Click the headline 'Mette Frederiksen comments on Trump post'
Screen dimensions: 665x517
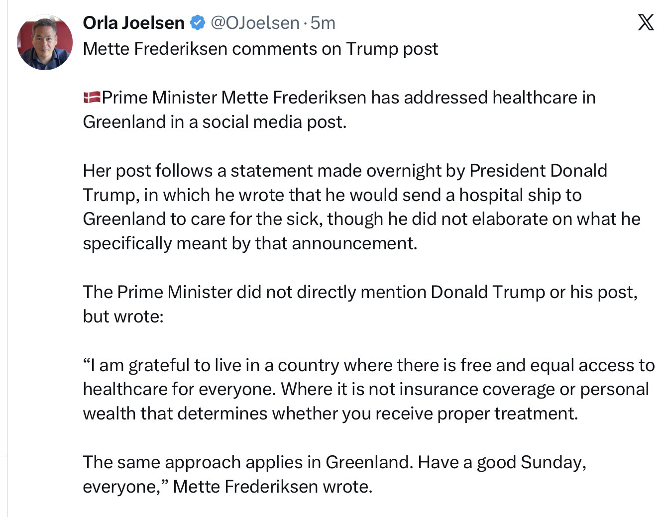tap(260, 49)
